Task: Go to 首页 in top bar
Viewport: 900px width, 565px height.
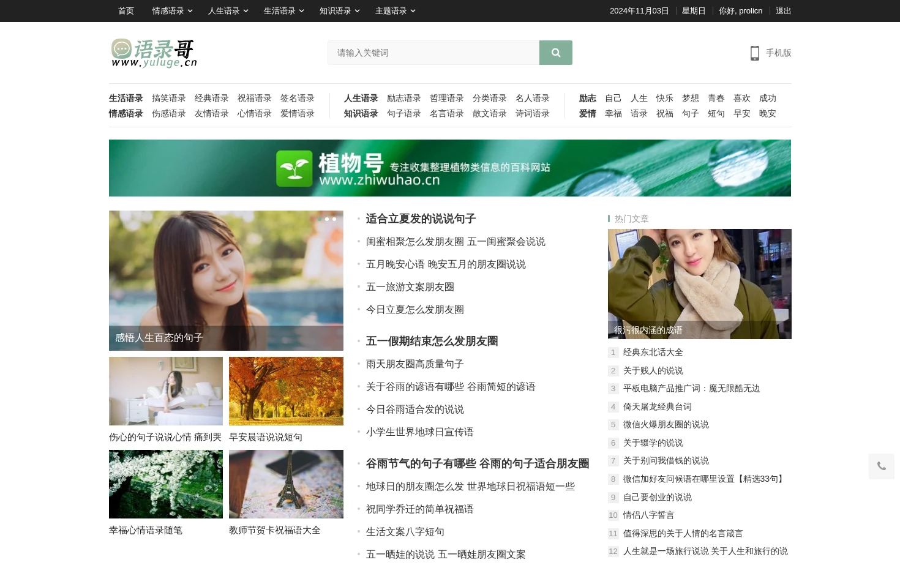Action: (126, 11)
